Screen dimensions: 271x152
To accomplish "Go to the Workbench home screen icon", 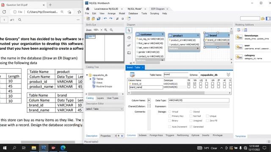I will (88, 9).
